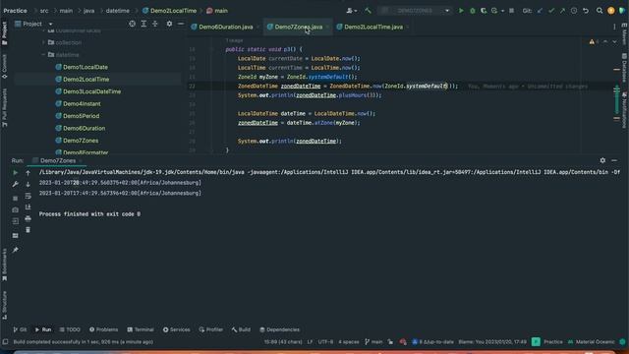Open Dependencies tool window
This screenshot has width=629, height=354.
tap(279, 329)
